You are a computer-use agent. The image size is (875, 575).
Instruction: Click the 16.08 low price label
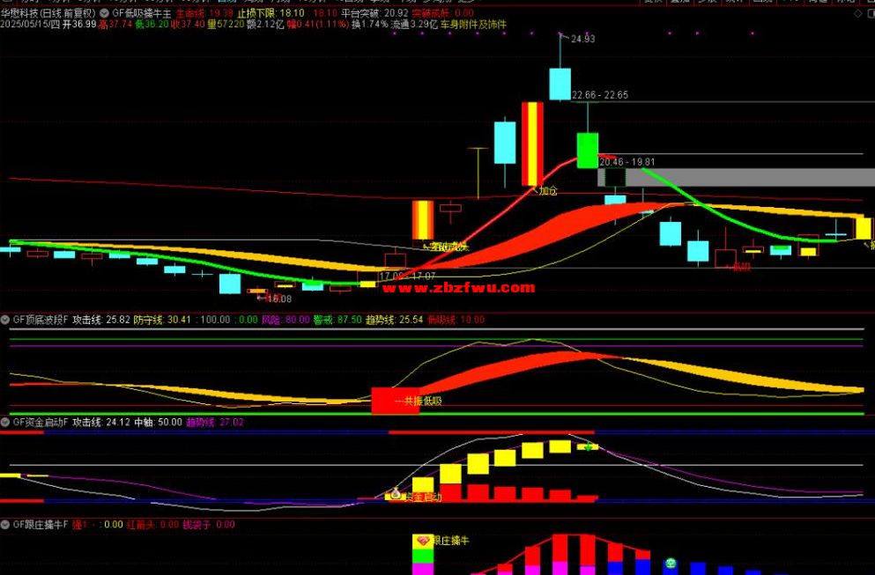[x=278, y=299]
